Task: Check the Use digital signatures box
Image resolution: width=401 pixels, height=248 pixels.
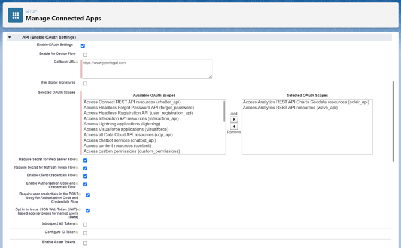Action: (85, 84)
